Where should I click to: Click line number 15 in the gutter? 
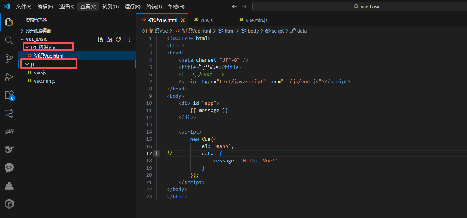pyautogui.click(x=149, y=139)
